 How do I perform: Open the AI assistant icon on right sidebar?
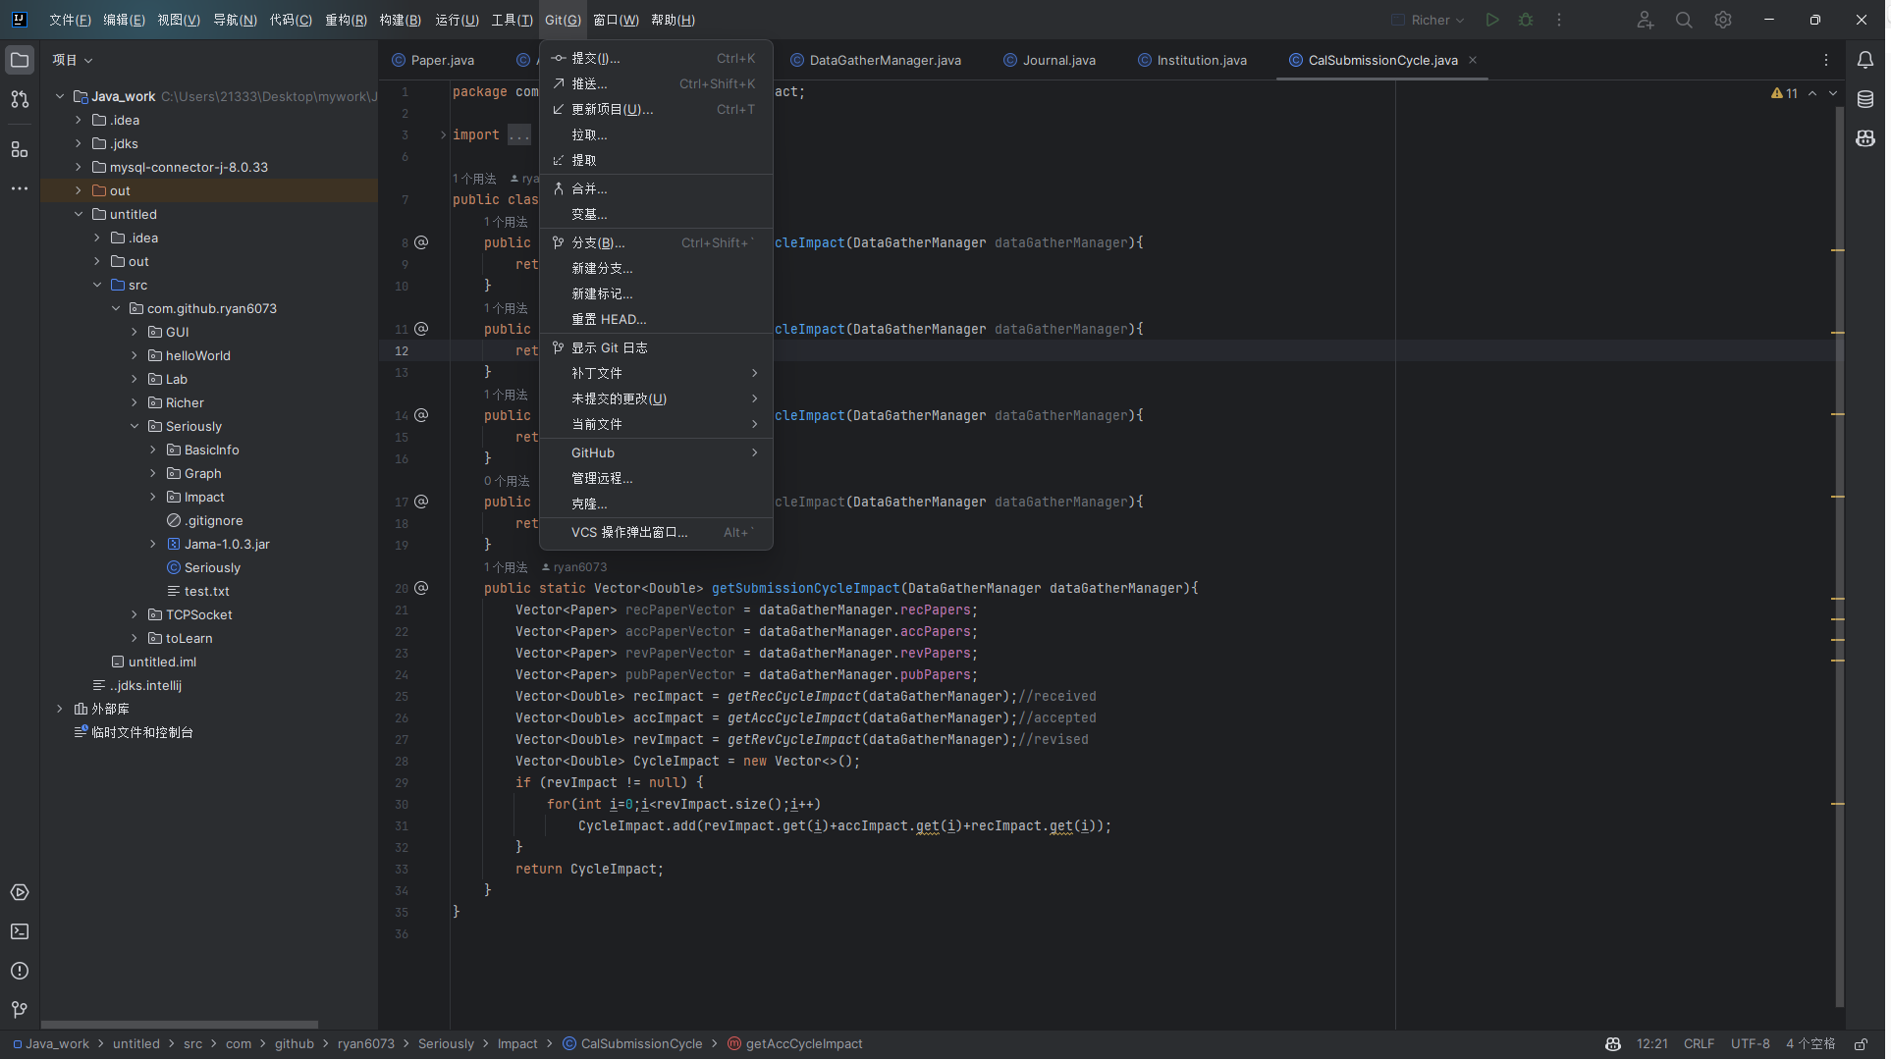click(1865, 138)
